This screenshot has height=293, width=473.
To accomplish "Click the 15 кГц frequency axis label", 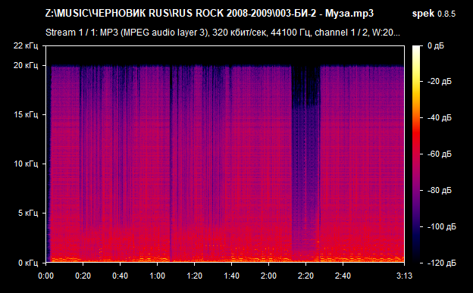I will [x=26, y=114].
